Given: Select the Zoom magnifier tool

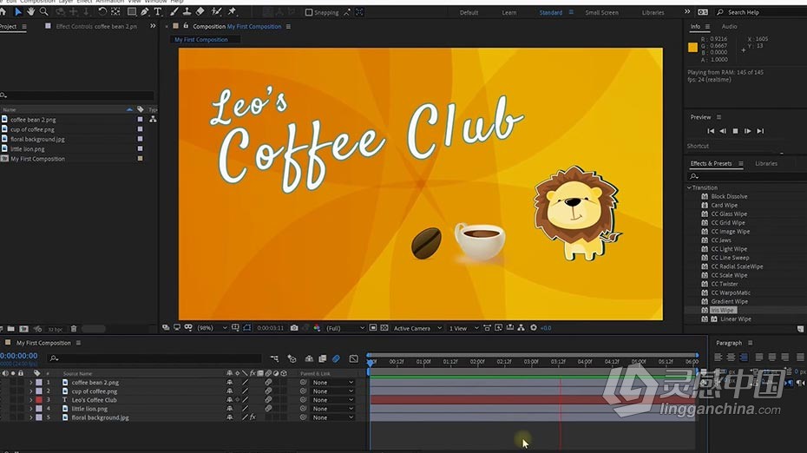Looking at the screenshot, I should (x=43, y=11).
